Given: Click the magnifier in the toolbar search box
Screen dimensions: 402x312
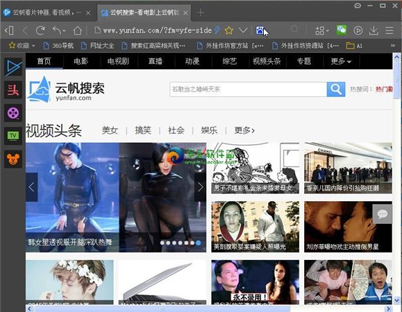Looking at the screenshot, I should (x=294, y=29).
